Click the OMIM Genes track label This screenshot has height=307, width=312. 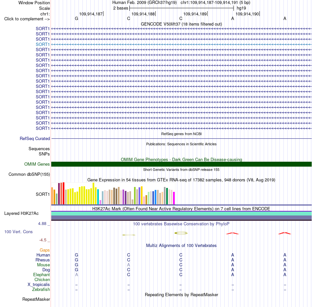(x=37, y=164)
